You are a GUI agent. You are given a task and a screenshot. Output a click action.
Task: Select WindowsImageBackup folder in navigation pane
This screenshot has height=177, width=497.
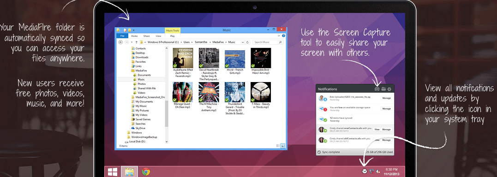point(142,137)
